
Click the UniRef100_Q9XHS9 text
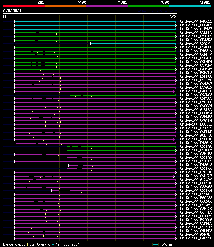coord(196,157)
